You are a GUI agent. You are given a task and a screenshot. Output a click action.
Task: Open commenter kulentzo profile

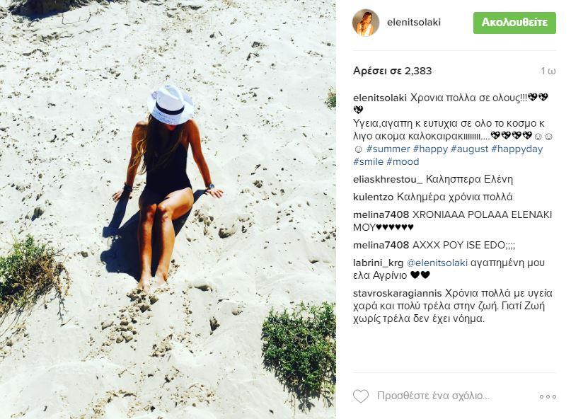coord(374,197)
